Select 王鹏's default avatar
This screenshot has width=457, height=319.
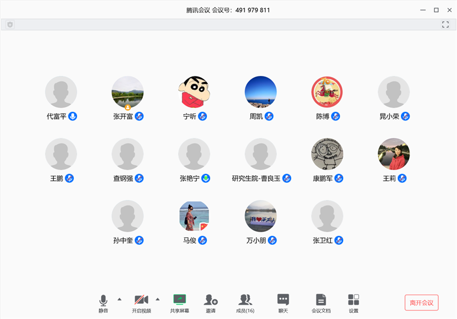[x=61, y=154]
